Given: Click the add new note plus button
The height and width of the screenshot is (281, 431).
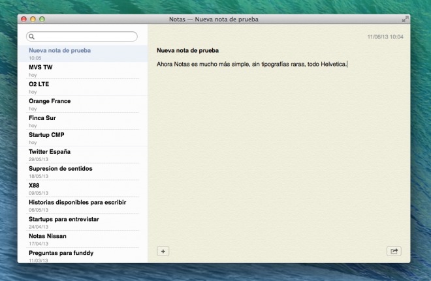Looking at the screenshot, I should [163, 251].
